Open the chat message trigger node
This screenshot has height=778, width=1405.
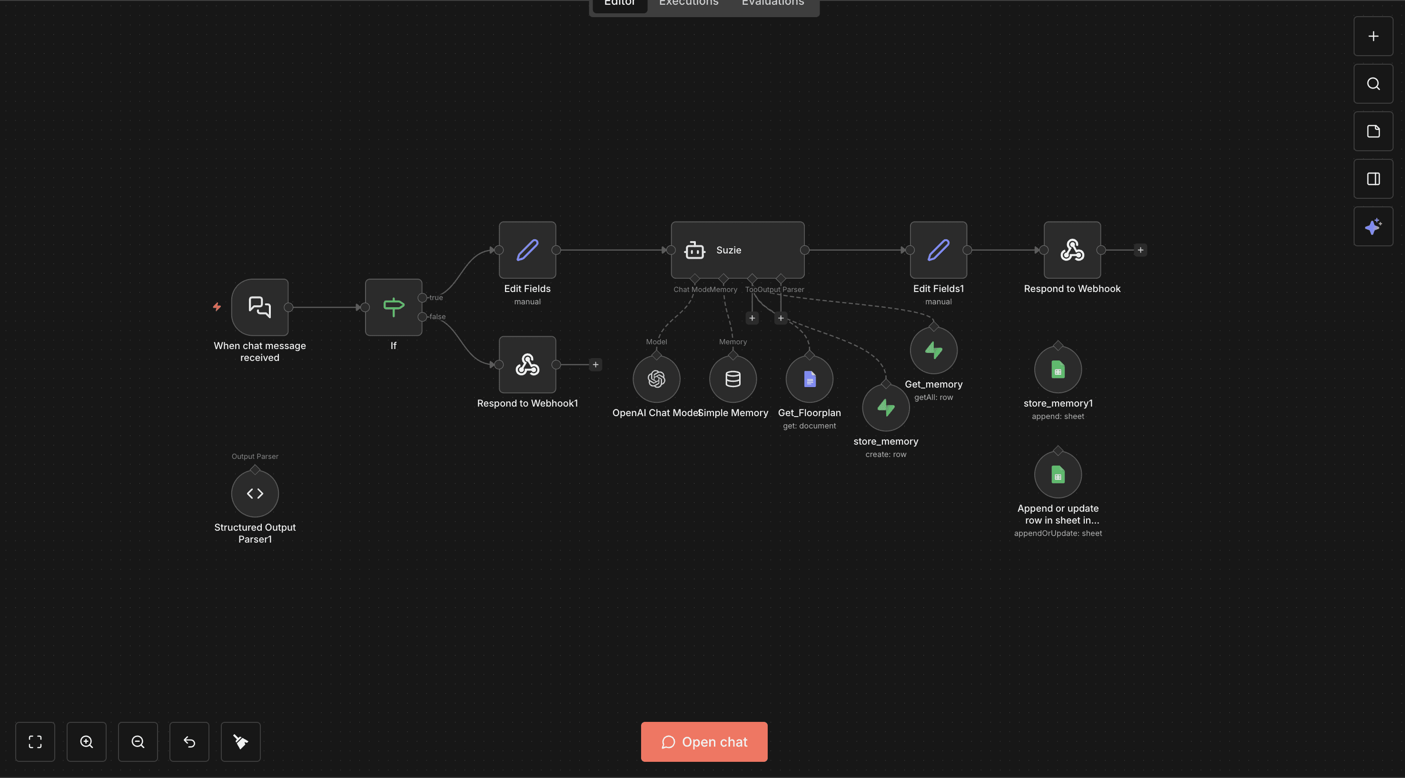[259, 307]
